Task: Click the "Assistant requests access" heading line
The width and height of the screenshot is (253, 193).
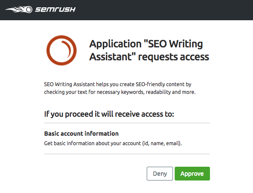Action: (x=149, y=57)
